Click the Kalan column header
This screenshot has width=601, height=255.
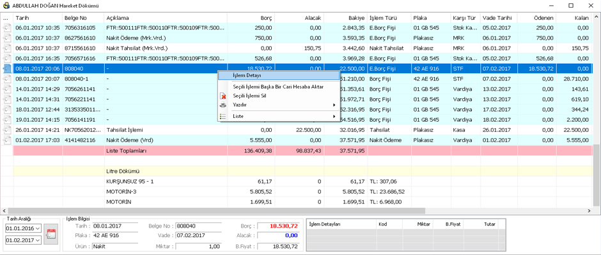[574, 18]
